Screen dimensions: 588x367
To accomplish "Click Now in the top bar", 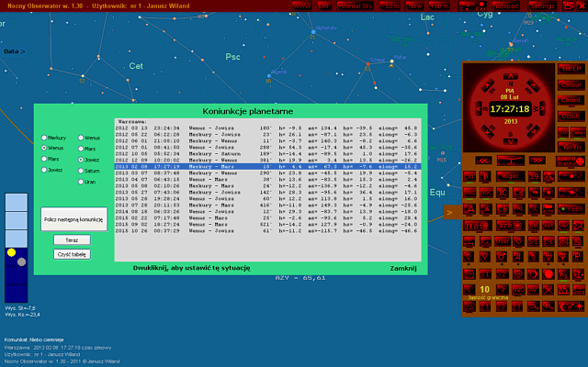I will (414, 6).
